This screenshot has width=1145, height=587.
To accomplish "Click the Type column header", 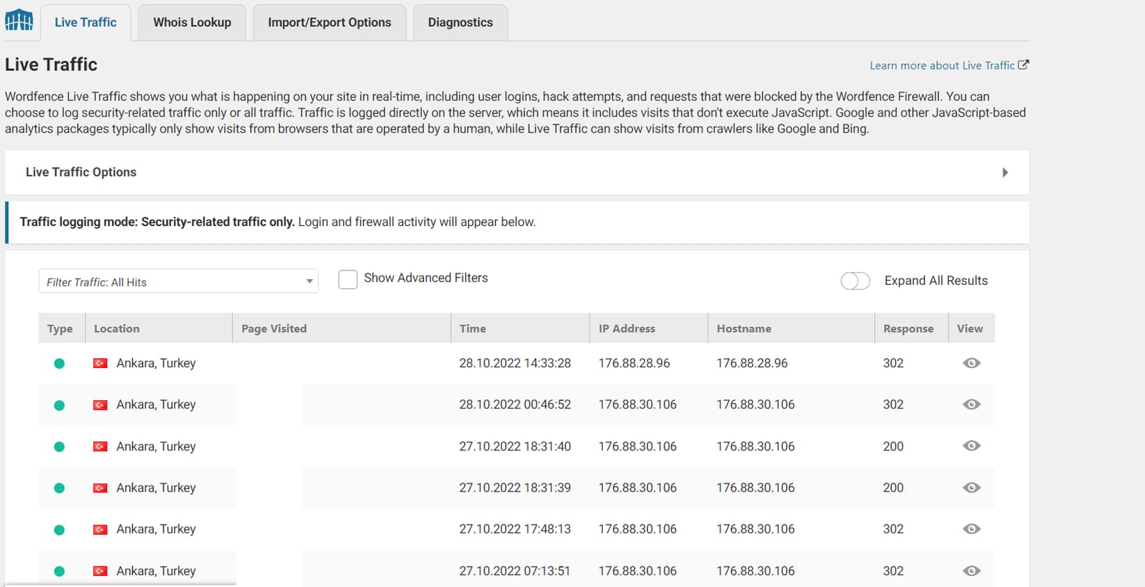I will 60,329.
